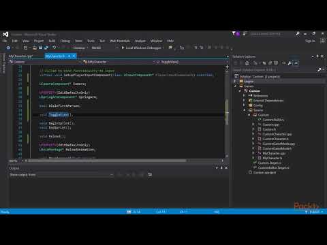This screenshot has width=327, height=245.
Task: Click Collapse All in Solution Explorer
Action: (x=270, y=63)
